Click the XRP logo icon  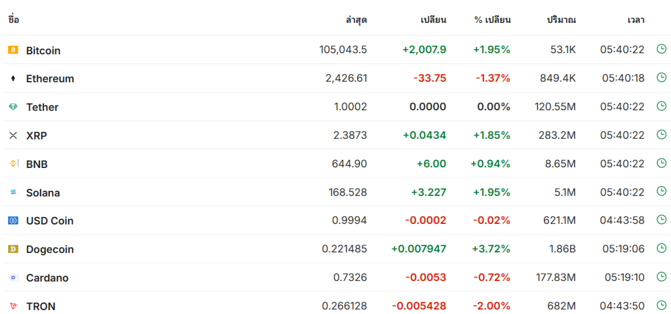click(13, 135)
